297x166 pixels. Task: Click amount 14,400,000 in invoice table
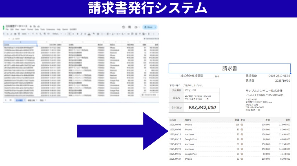(x=285, y=149)
